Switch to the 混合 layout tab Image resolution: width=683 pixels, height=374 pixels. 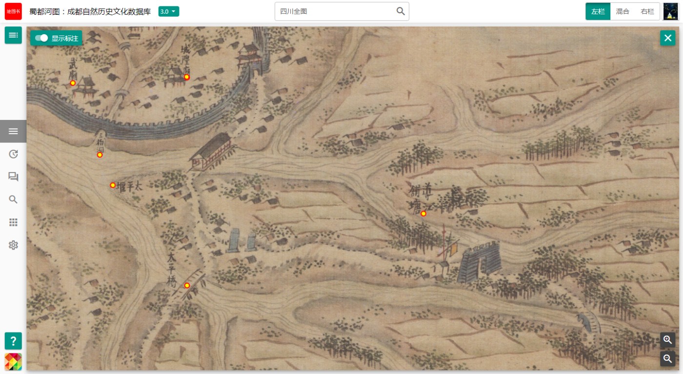623,11
